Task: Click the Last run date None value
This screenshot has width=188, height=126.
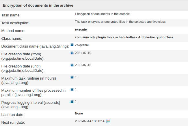Action: click(79, 113)
